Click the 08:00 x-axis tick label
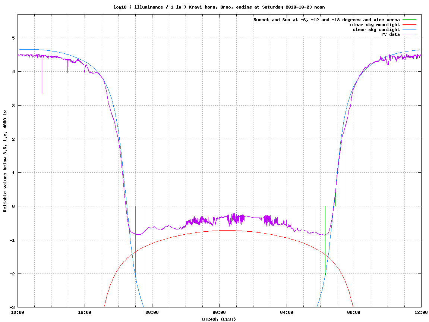 pyautogui.click(x=354, y=312)
